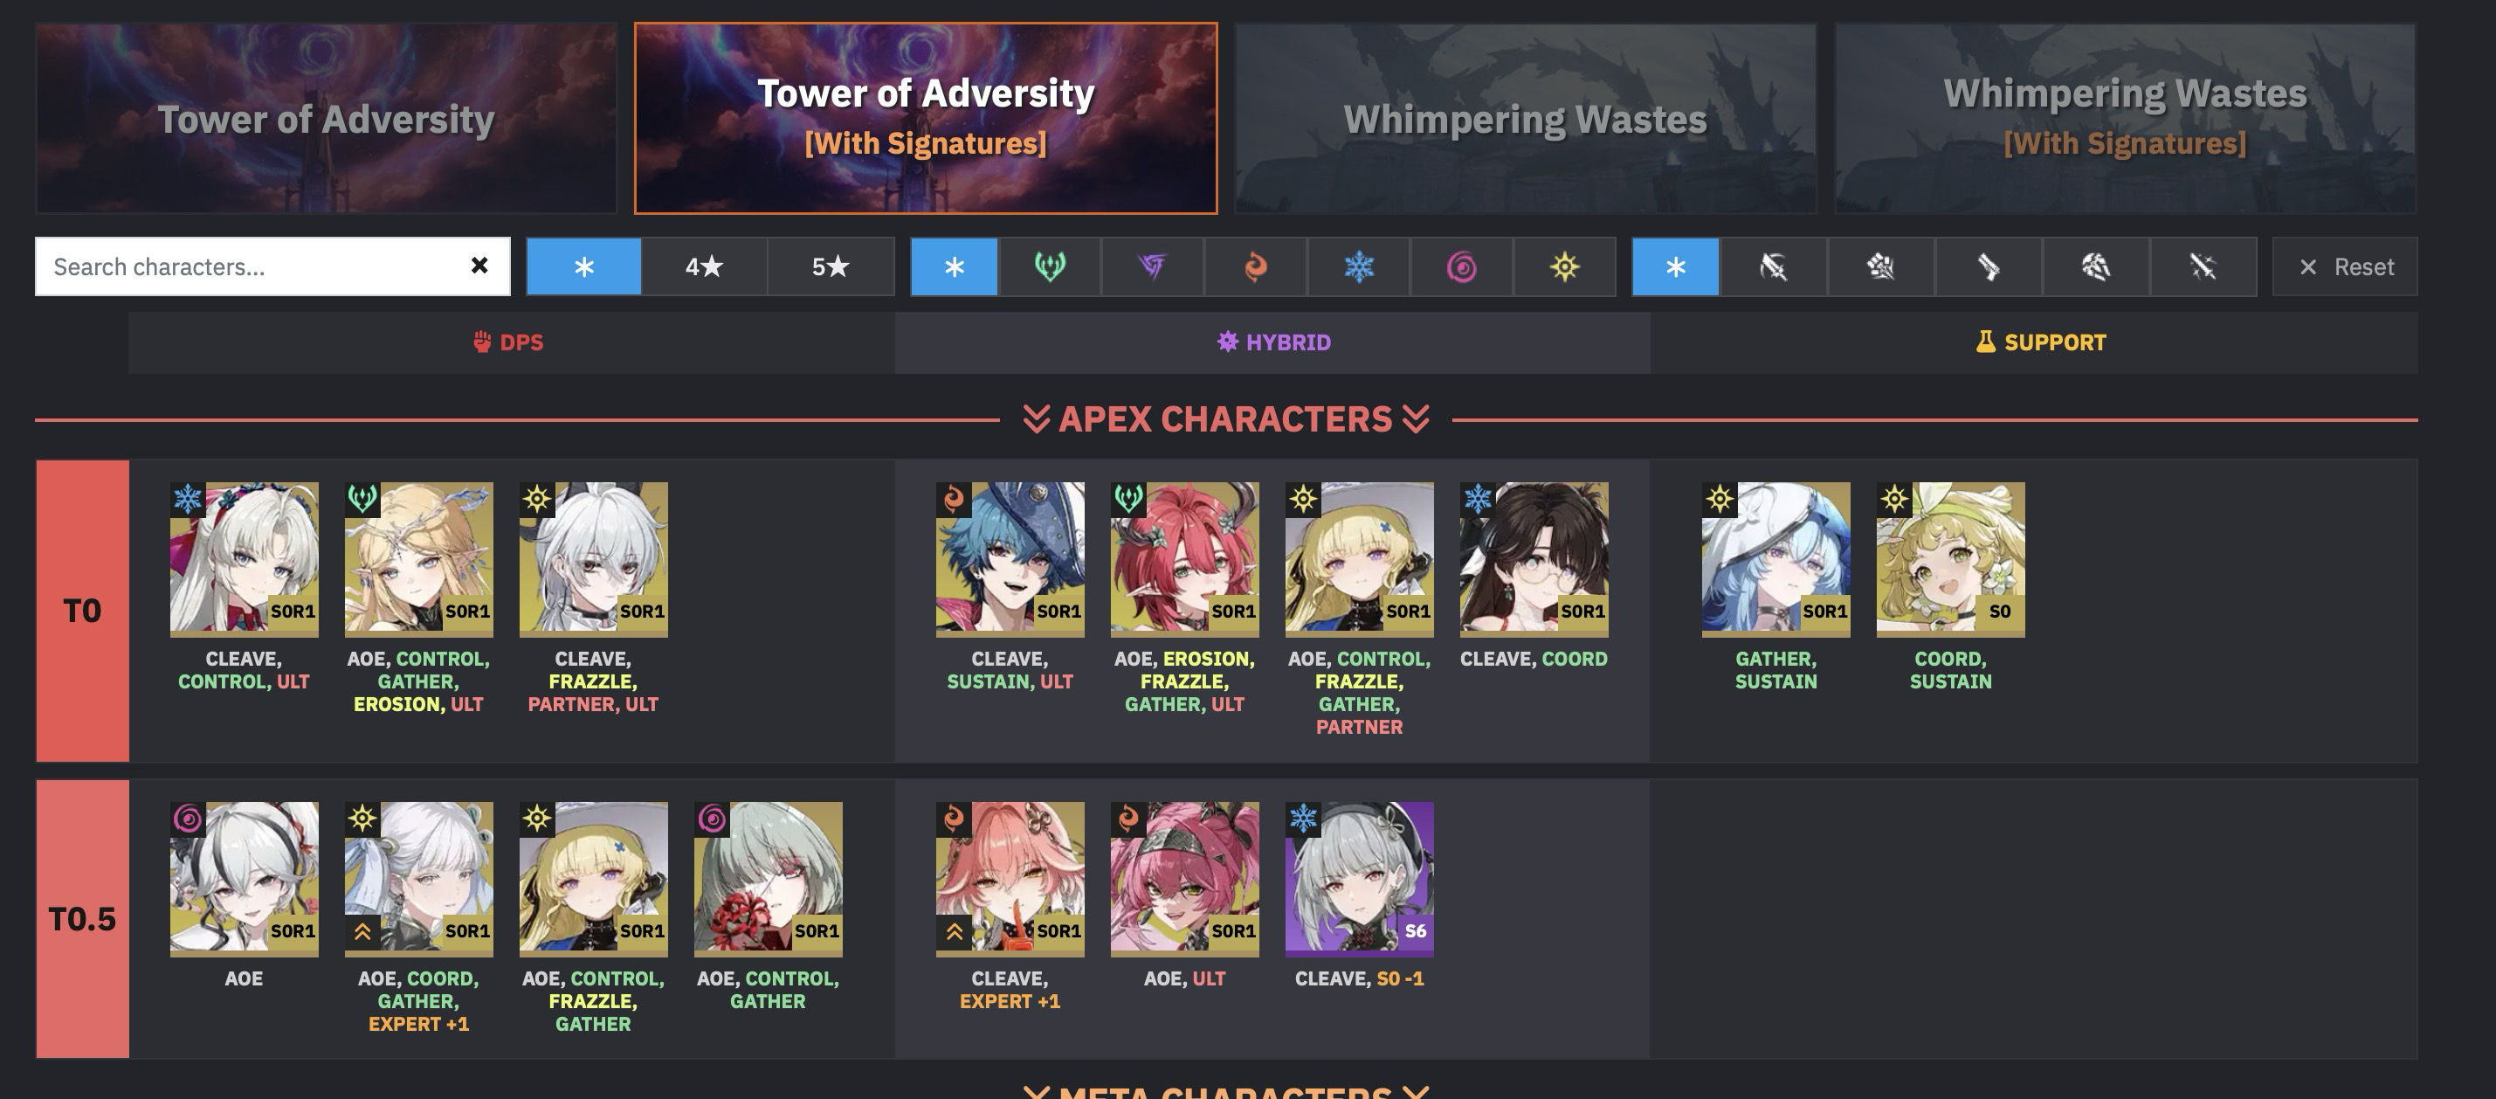Filter by Spectro sun element icon
The image size is (2496, 1099).
click(1564, 266)
